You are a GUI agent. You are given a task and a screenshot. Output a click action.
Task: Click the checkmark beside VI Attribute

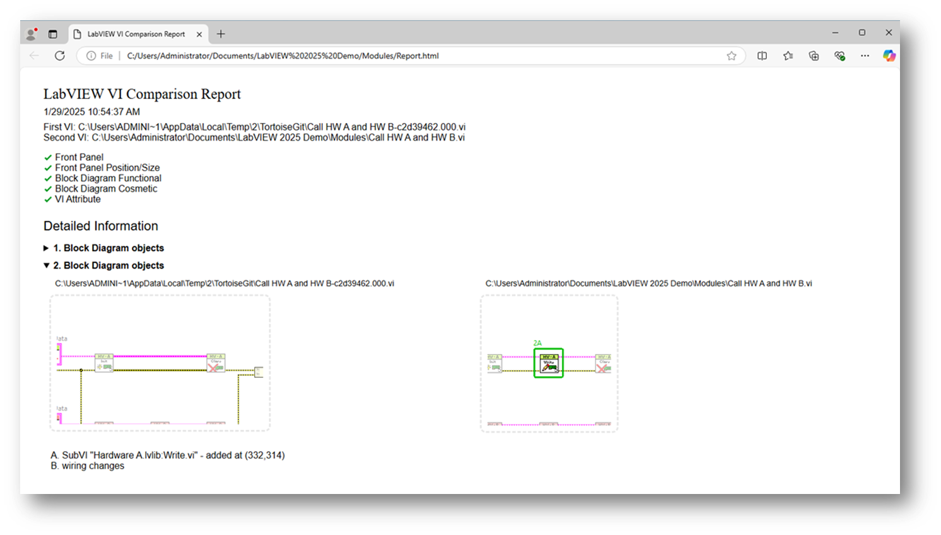tap(48, 199)
